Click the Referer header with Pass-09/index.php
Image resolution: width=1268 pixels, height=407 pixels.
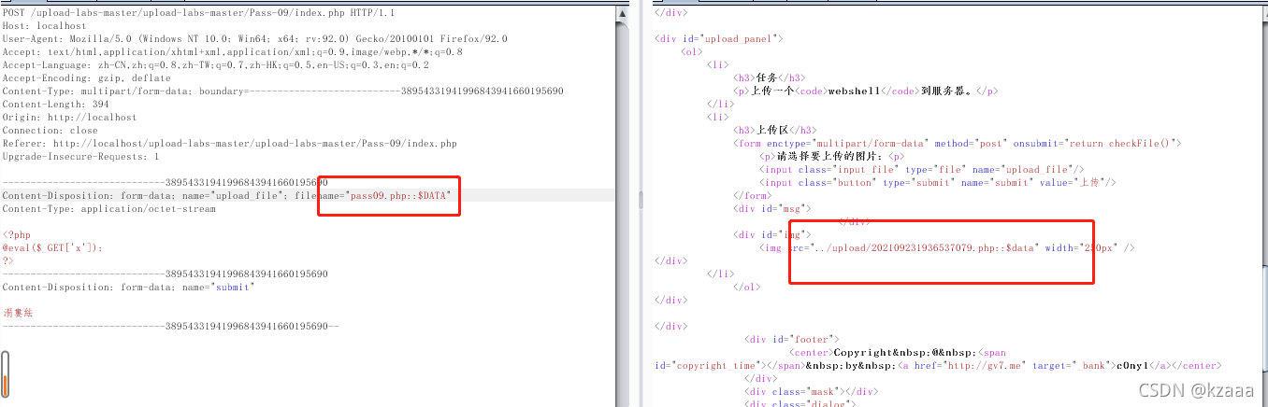[230, 144]
